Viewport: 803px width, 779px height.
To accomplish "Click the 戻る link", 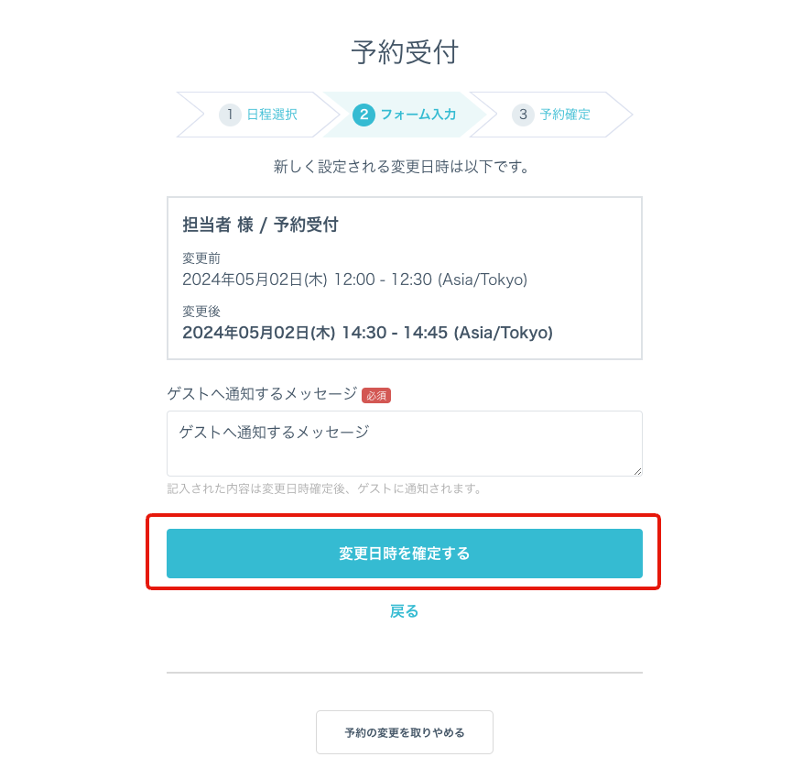I will tap(404, 611).
